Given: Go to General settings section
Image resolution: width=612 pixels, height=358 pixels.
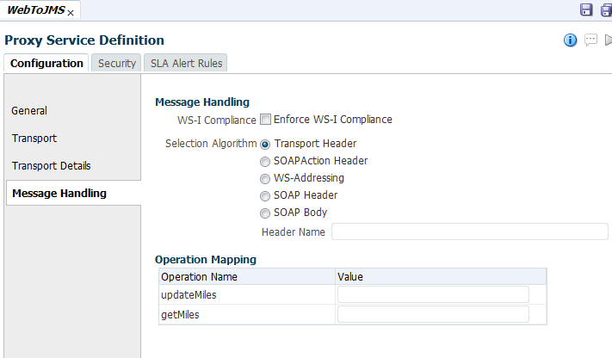Looking at the screenshot, I should [29, 110].
